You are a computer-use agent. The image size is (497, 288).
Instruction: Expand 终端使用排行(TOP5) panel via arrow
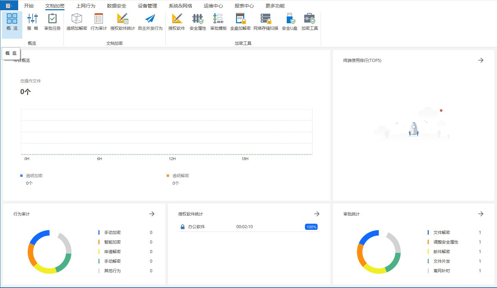481,60
